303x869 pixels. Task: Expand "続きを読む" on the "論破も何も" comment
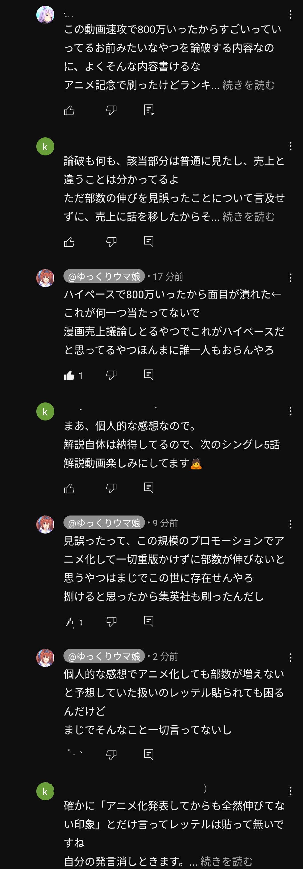248,217
